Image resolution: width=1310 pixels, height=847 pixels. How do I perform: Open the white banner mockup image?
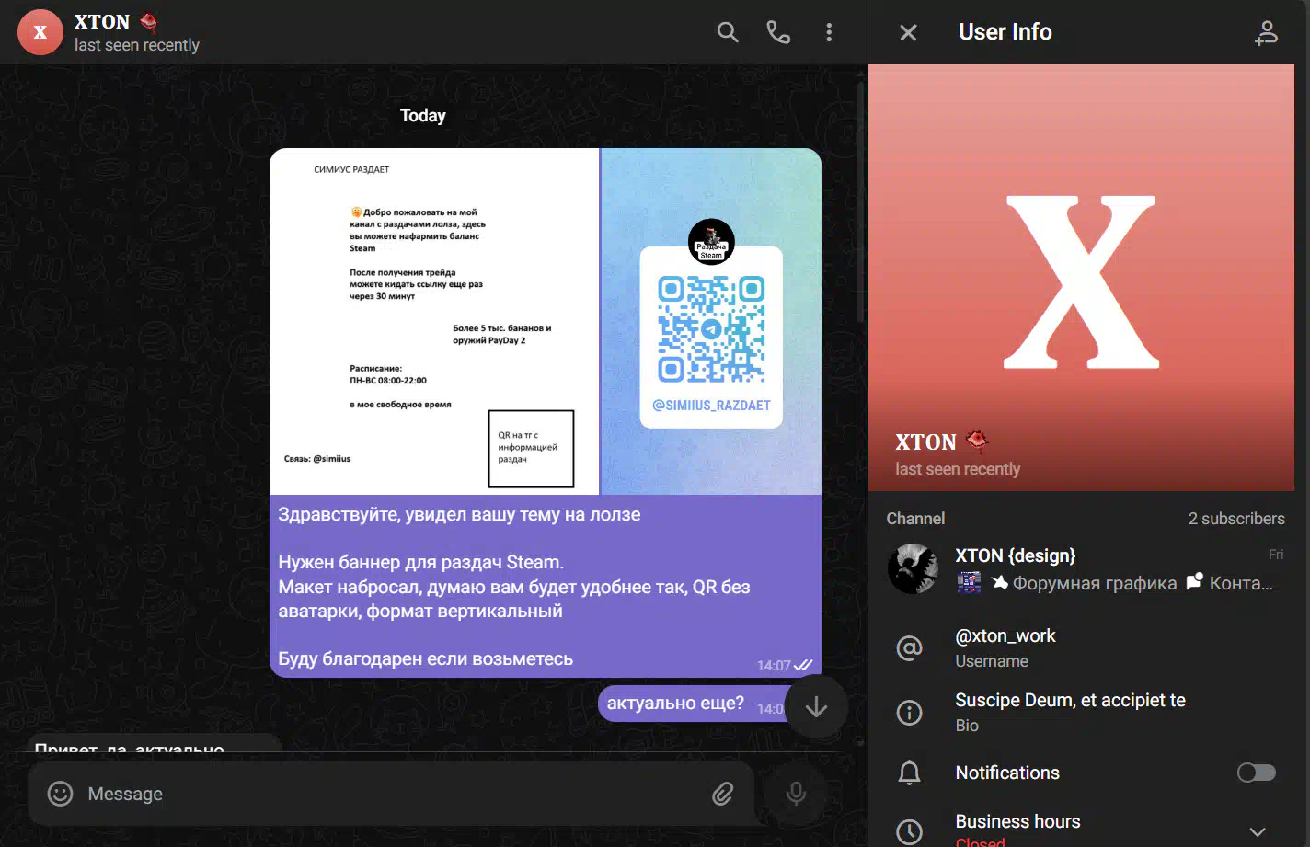[x=434, y=321]
